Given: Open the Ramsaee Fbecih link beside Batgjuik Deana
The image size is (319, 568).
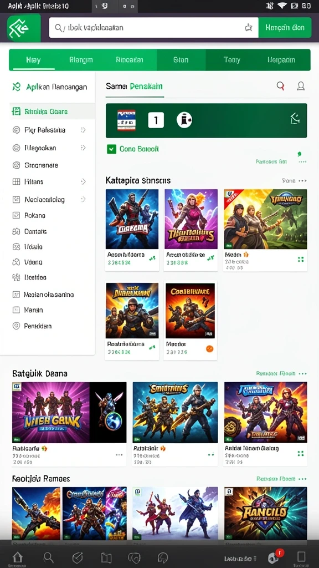Looking at the screenshot, I should click(276, 373).
